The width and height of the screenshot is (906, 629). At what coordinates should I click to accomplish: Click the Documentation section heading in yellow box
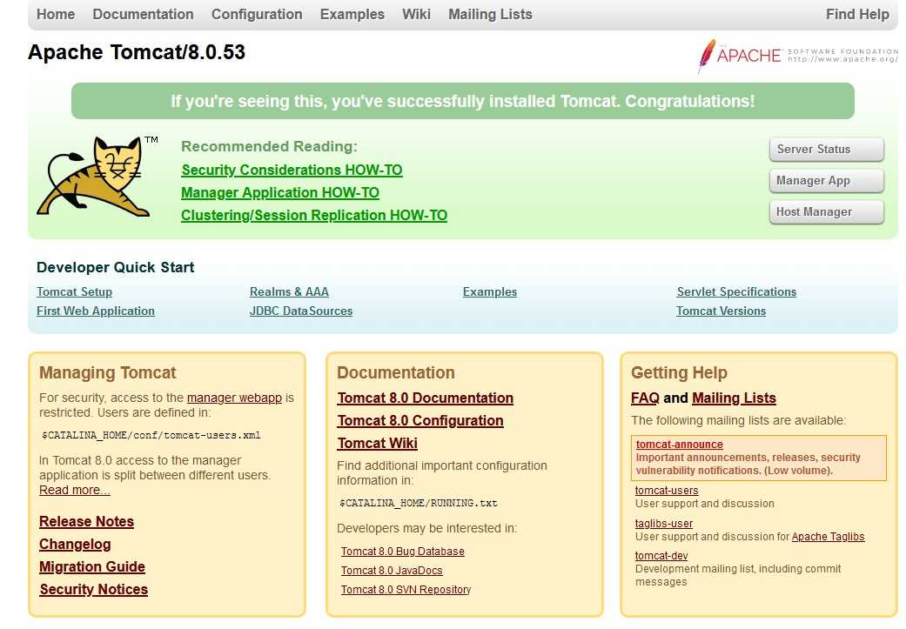click(396, 372)
